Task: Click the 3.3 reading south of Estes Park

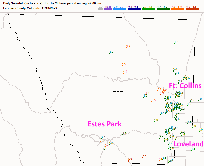Action: (106, 148)
